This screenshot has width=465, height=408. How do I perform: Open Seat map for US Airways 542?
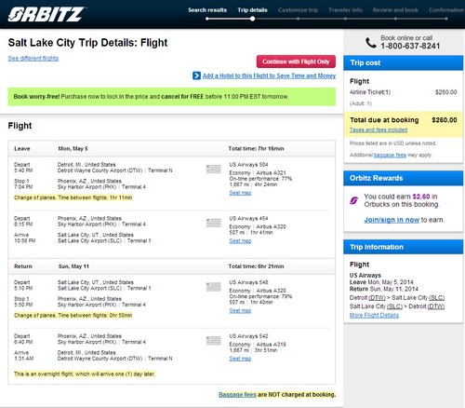[x=240, y=359]
